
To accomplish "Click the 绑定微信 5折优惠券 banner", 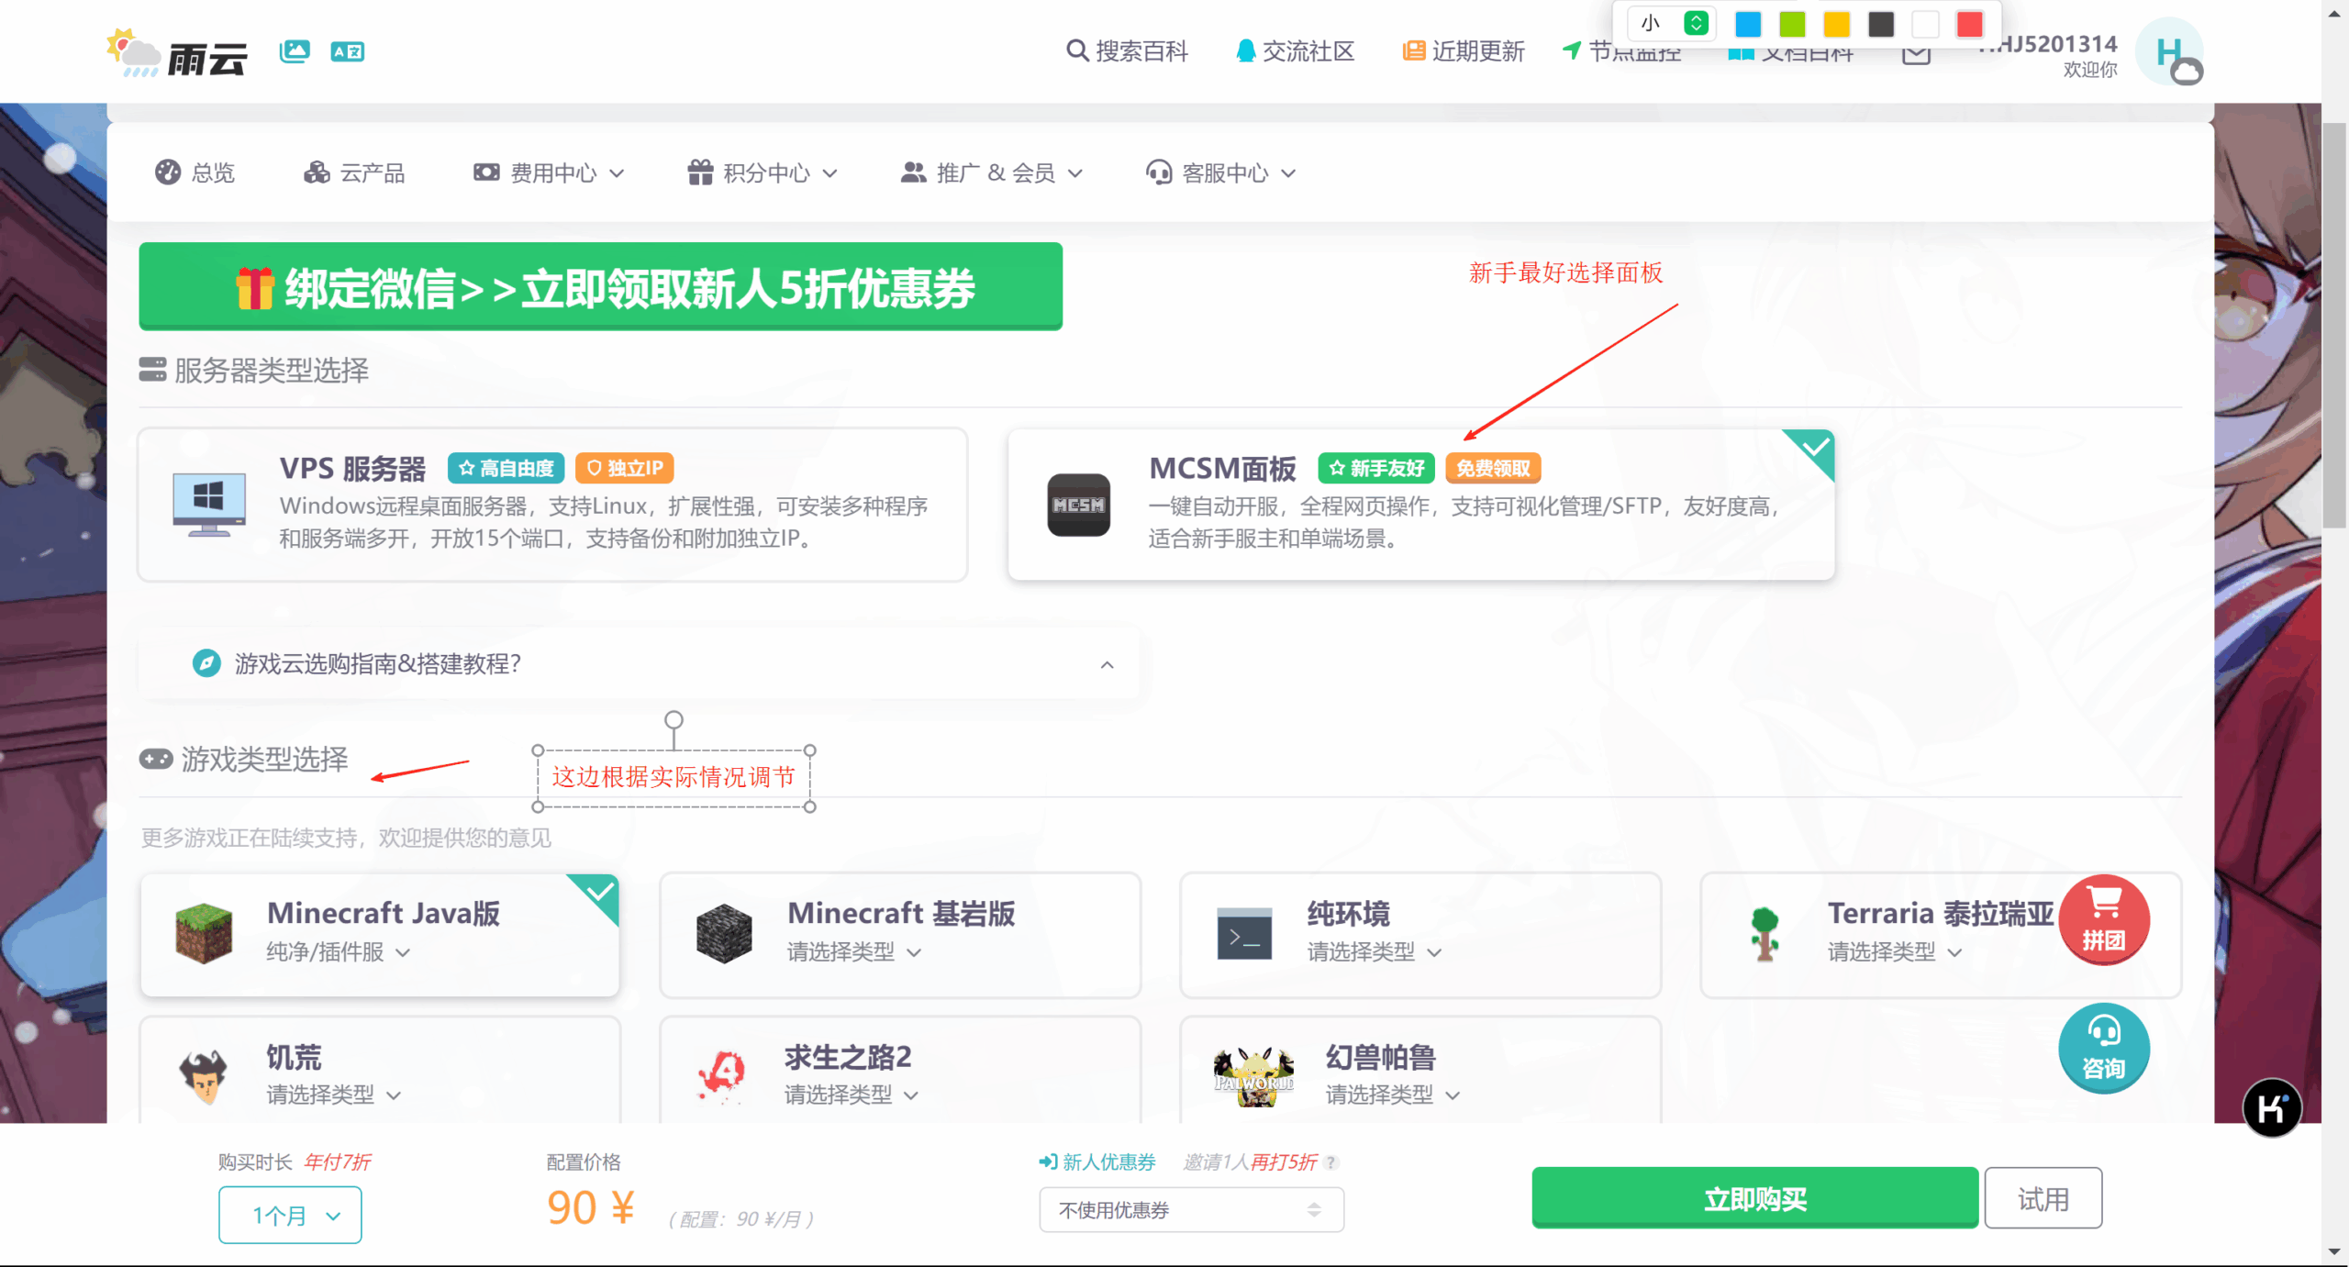I will 601,286.
